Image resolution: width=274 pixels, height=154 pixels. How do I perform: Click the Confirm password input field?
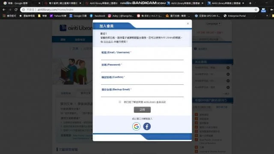pos(142,82)
